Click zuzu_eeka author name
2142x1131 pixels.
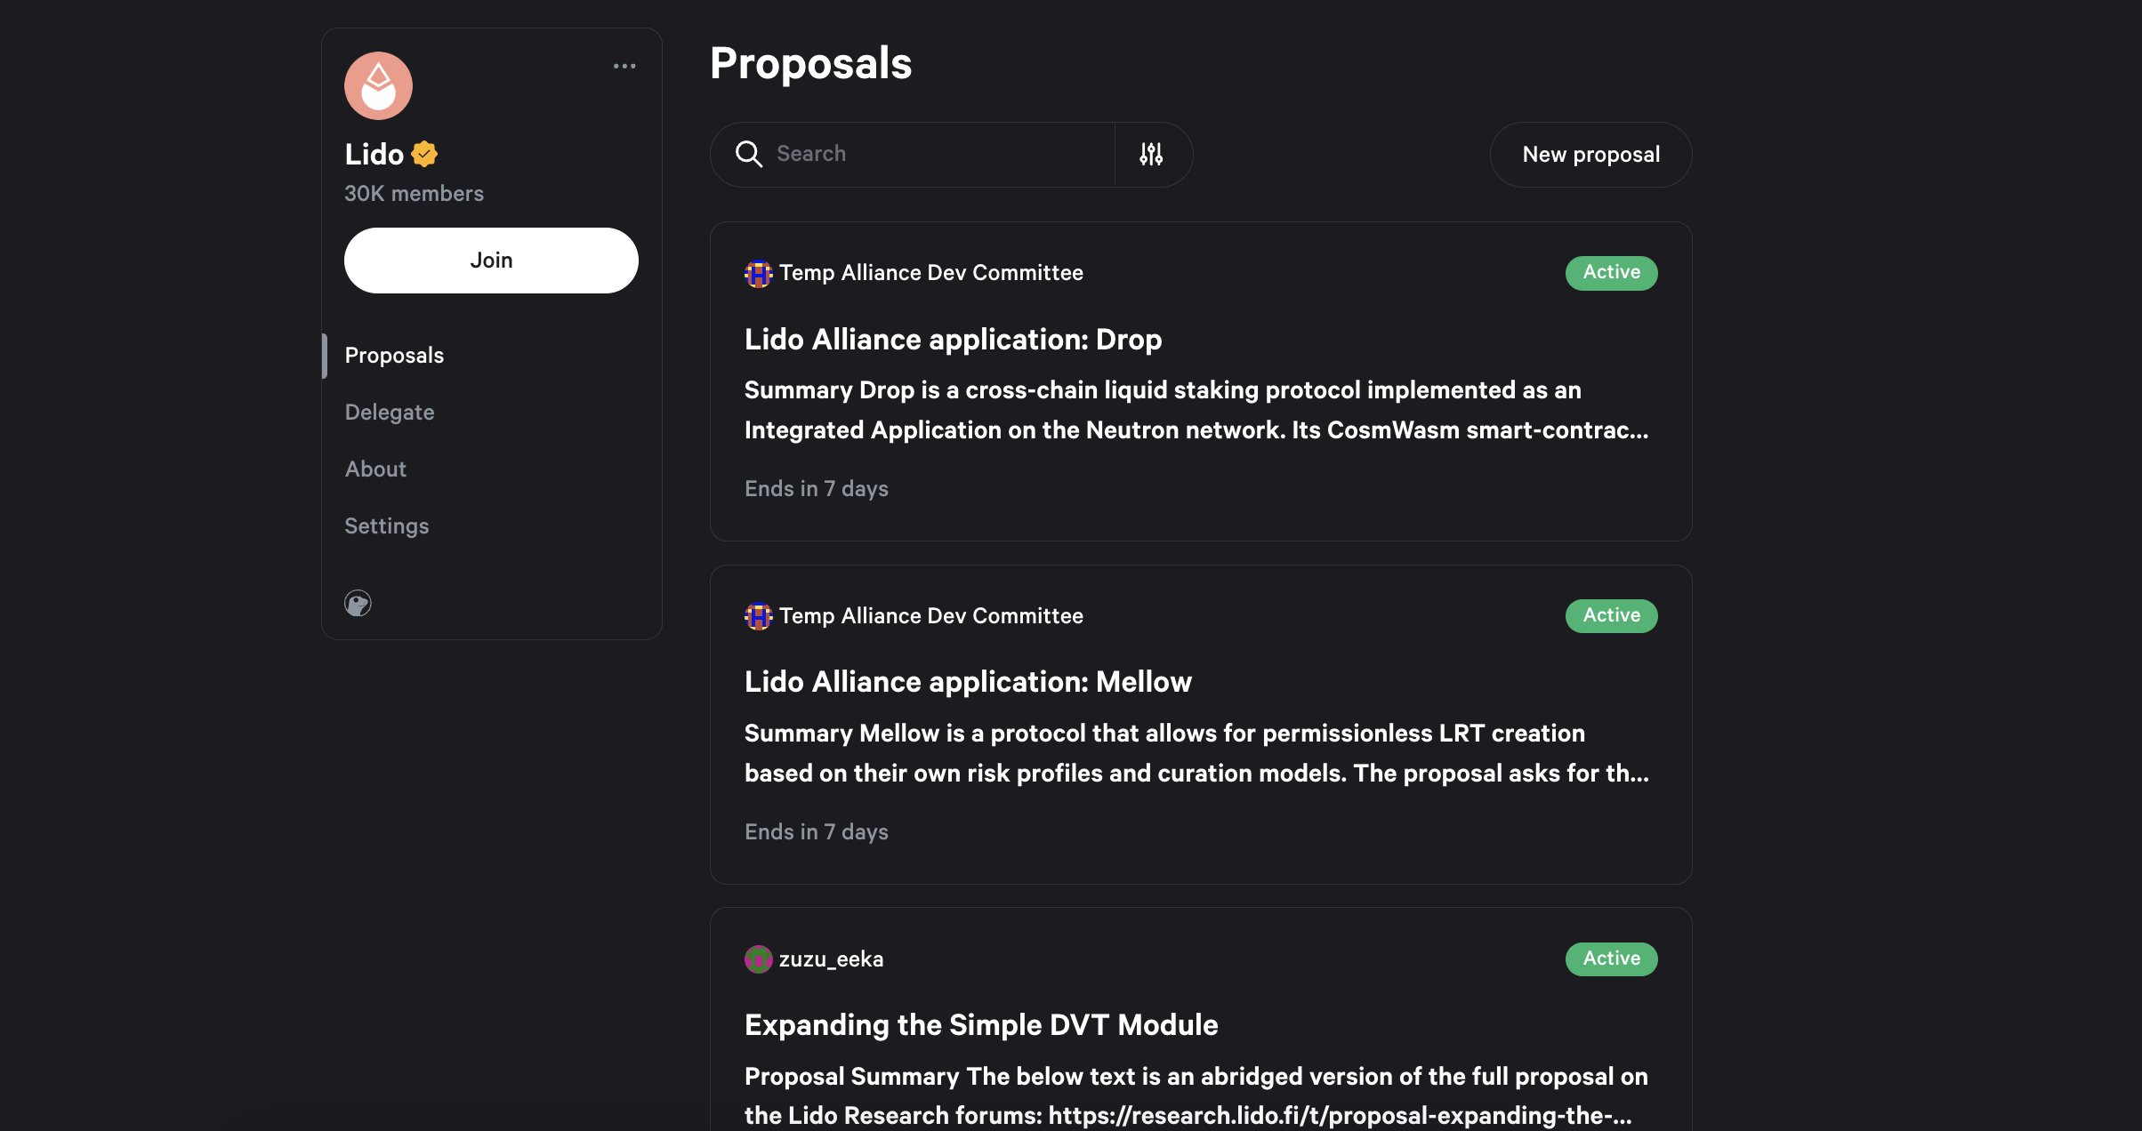(831, 959)
